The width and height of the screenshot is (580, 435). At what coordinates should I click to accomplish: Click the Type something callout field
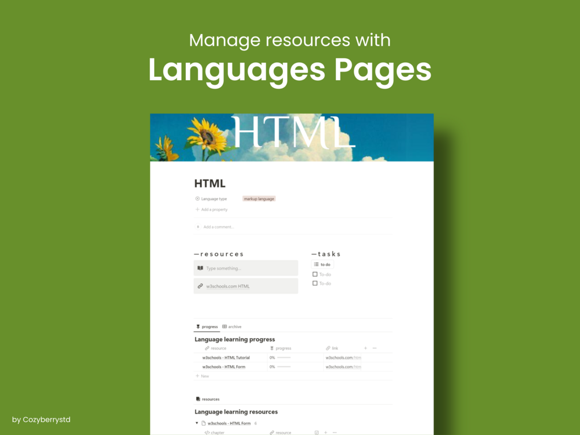tap(246, 268)
